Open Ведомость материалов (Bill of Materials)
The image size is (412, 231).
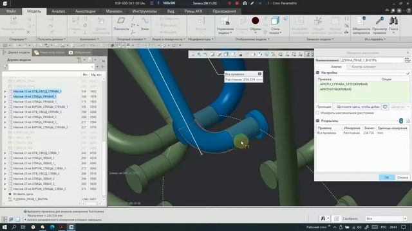[361, 25]
